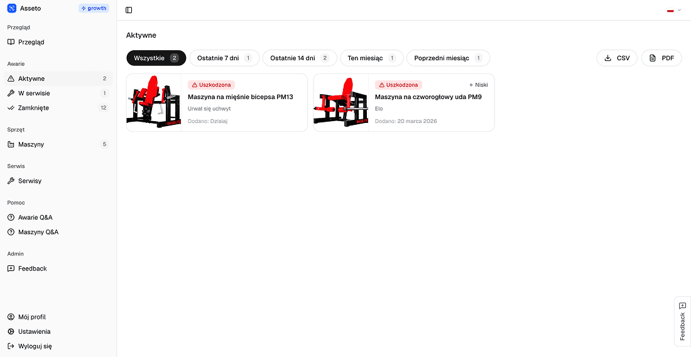
Task: Toggle the sidebar collapse icon
Action: coord(129,10)
